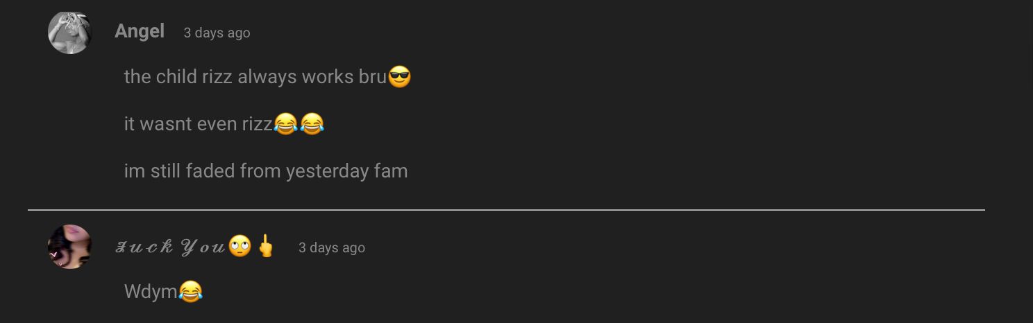
Task: Click the "3 days ago" timestamp beside Angel
Action: point(217,33)
